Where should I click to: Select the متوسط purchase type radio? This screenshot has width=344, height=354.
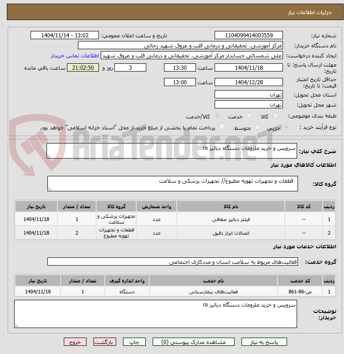click(257, 127)
